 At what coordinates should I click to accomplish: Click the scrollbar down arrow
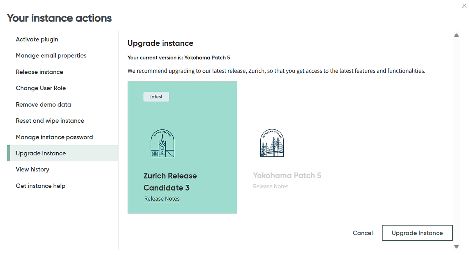pos(456,246)
